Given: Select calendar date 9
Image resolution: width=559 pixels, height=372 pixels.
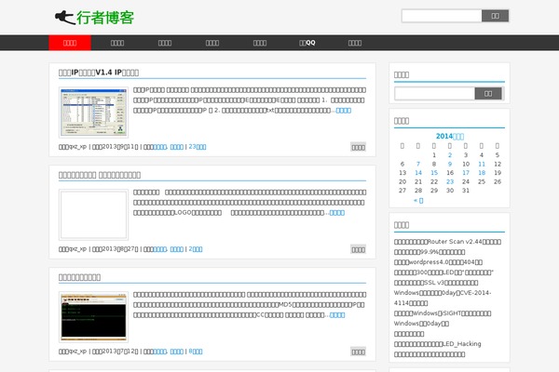Looking at the screenshot, I should point(450,164).
